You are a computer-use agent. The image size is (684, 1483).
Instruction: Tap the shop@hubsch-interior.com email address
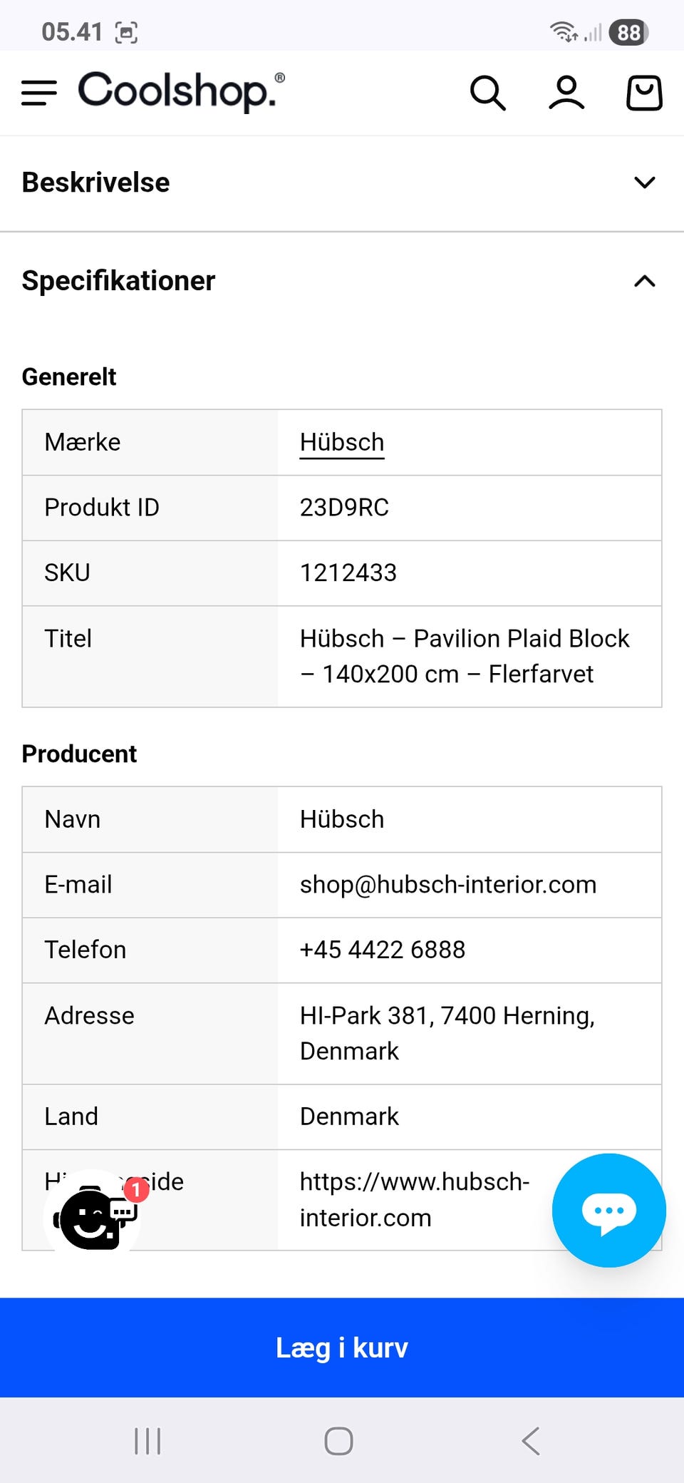(447, 885)
